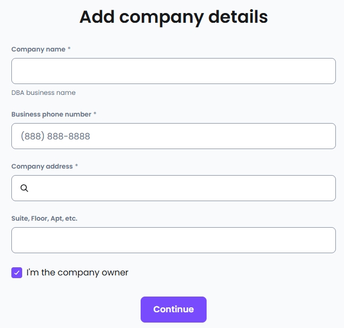Click the word "Continue" on the submit button
The height and width of the screenshot is (328, 344).
[x=173, y=310]
